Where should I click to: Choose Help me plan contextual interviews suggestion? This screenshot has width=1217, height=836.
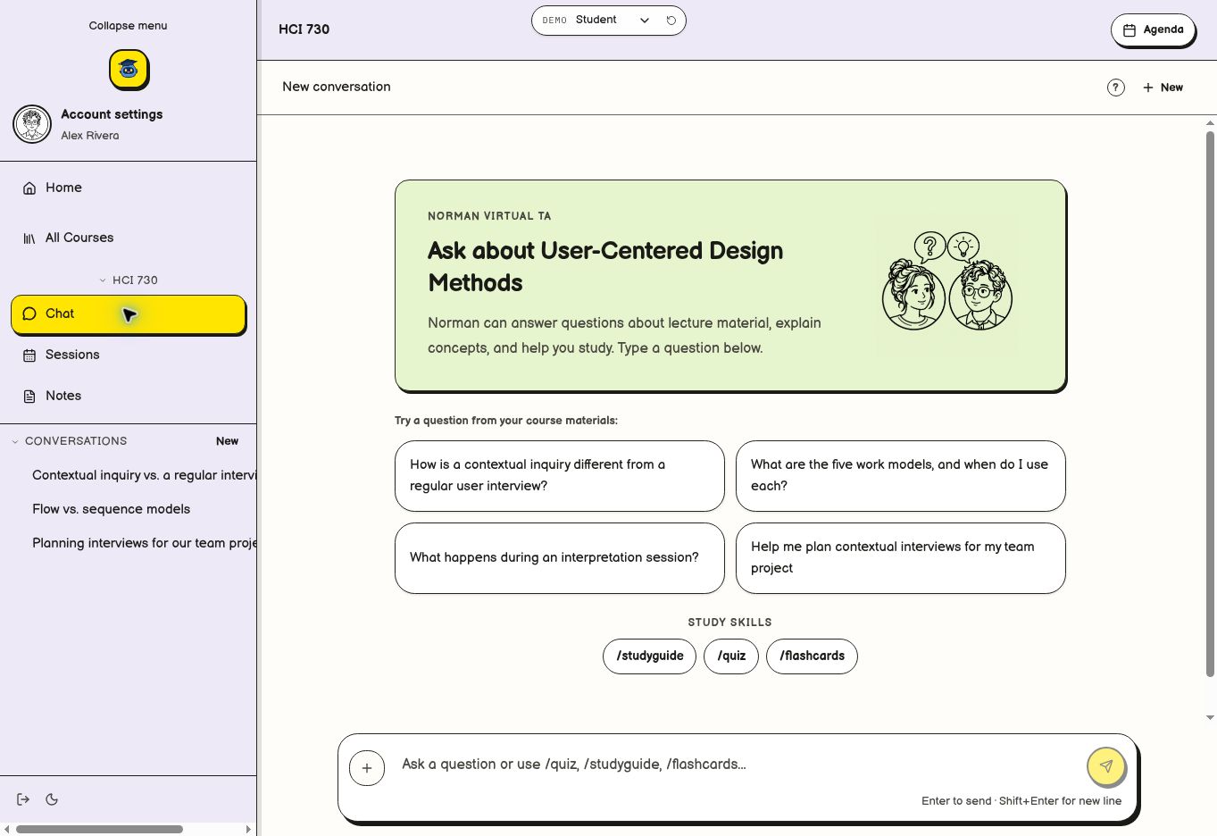[x=901, y=558]
